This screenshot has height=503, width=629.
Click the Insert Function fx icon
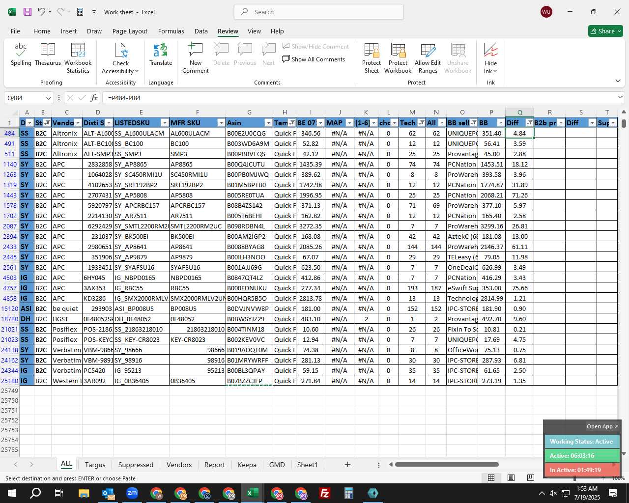coord(94,98)
